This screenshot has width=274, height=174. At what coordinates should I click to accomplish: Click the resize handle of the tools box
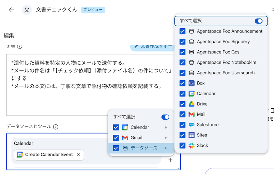pos(179,168)
